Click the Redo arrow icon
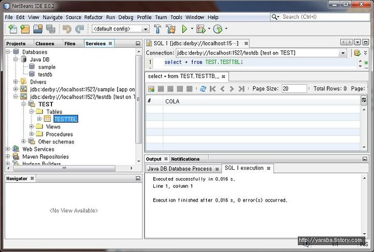374x252 pixels. coord(79,29)
